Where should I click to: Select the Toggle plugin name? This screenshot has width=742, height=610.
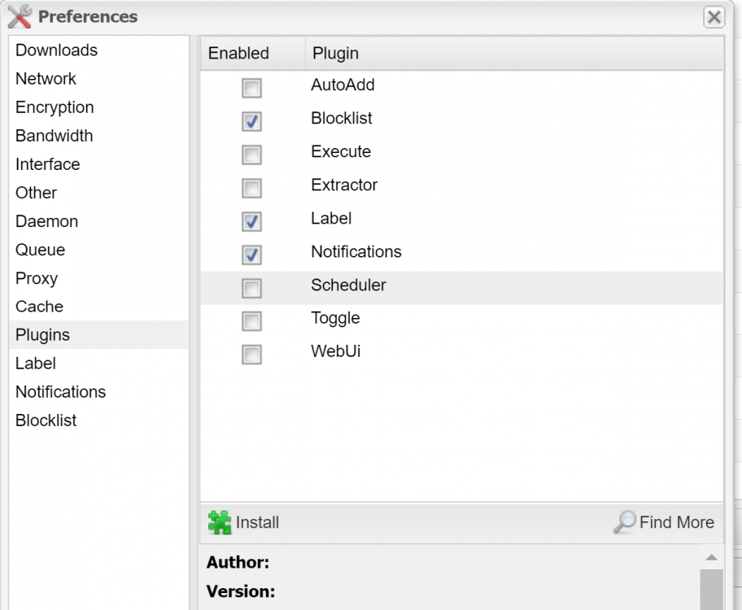click(x=335, y=319)
